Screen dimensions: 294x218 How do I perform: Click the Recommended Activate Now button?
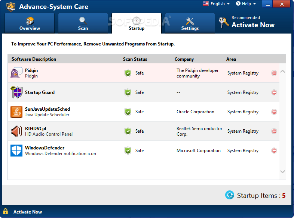[x=247, y=22]
